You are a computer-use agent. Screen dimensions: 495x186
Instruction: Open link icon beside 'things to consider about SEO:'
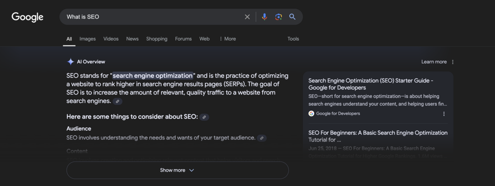coord(204,117)
